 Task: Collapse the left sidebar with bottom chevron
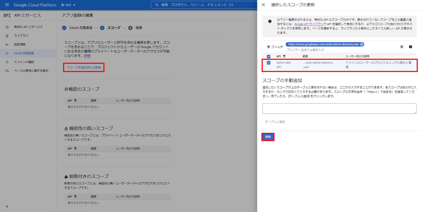[7, 207]
